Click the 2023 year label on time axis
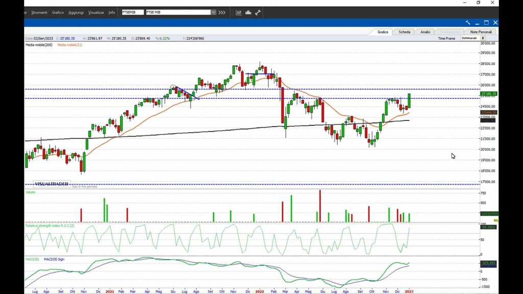The image size is (523, 294). pos(409,291)
